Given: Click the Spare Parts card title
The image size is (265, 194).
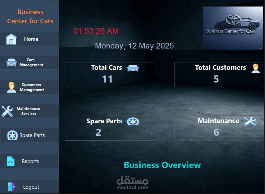Looking at the screenshot, I should point(104,121).
